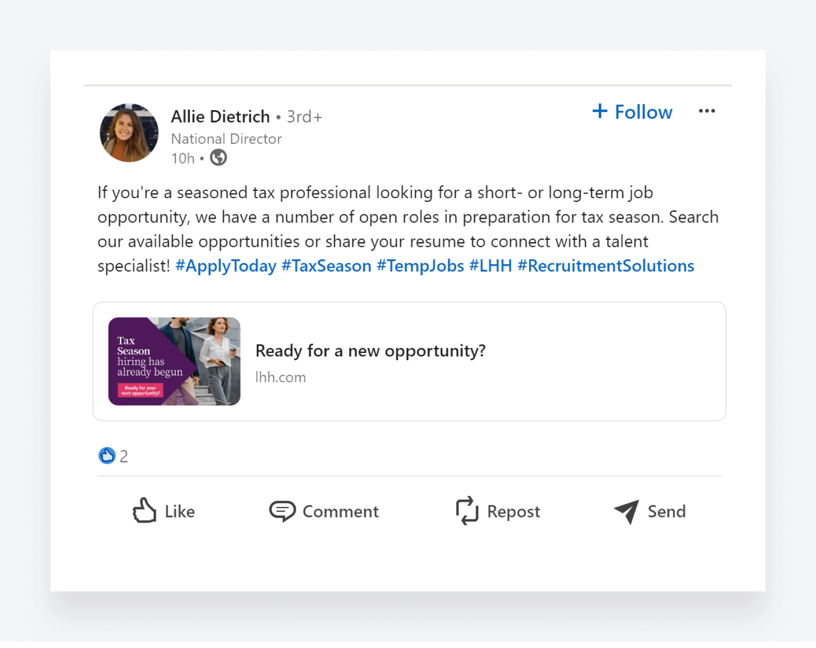Open the #RecruitmentSolutions hashtag
The image size is (816, 648).
tap(606, 266)
